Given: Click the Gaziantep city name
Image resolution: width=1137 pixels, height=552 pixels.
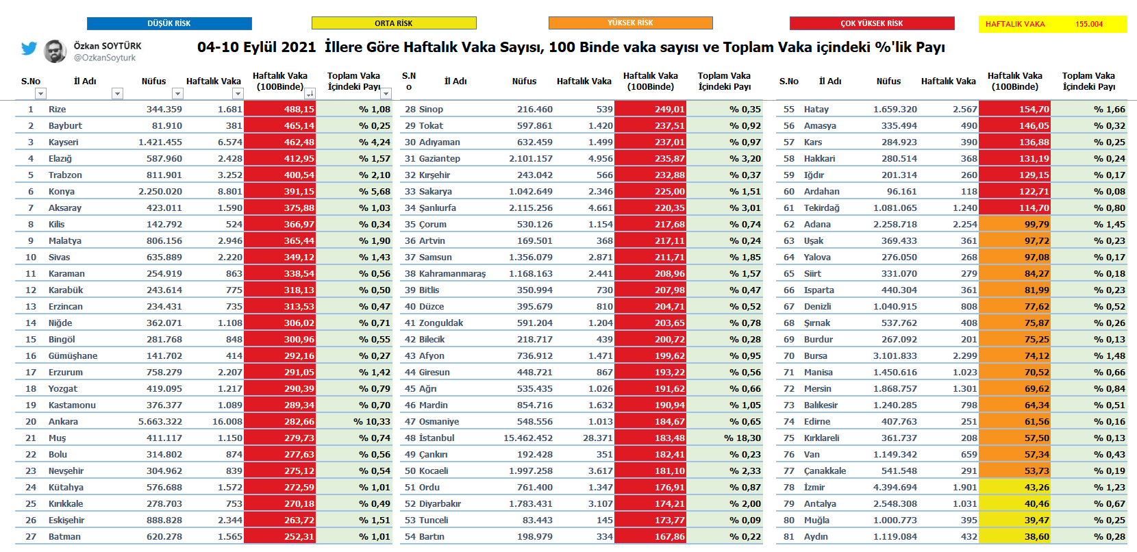Looking at the screenshot, I should click(x=440, y=158).
